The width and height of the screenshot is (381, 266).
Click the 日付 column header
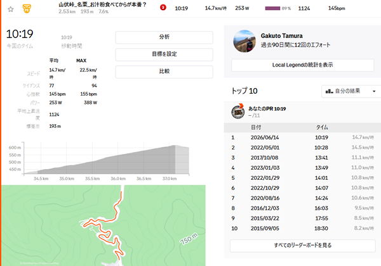[x=256, y=127]
